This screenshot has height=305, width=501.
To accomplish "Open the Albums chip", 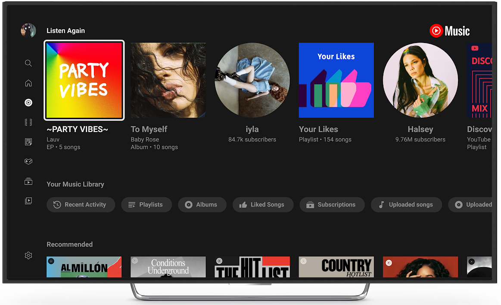I will [202, 205].
